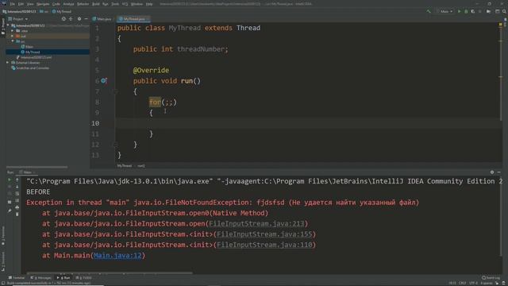Rerun Main with green arrow in Run panel
508x286 pixels.
tap(10, 180)
